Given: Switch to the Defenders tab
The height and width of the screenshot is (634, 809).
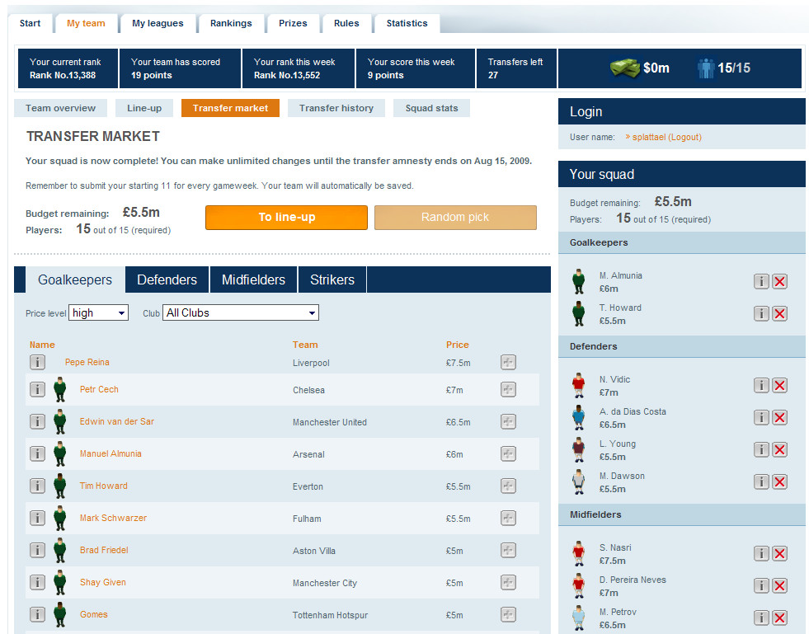Looking at the screenshot, I should [167, 279].
